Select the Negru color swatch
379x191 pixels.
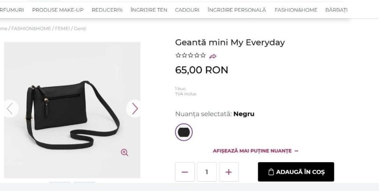click(x=184, y=132)
